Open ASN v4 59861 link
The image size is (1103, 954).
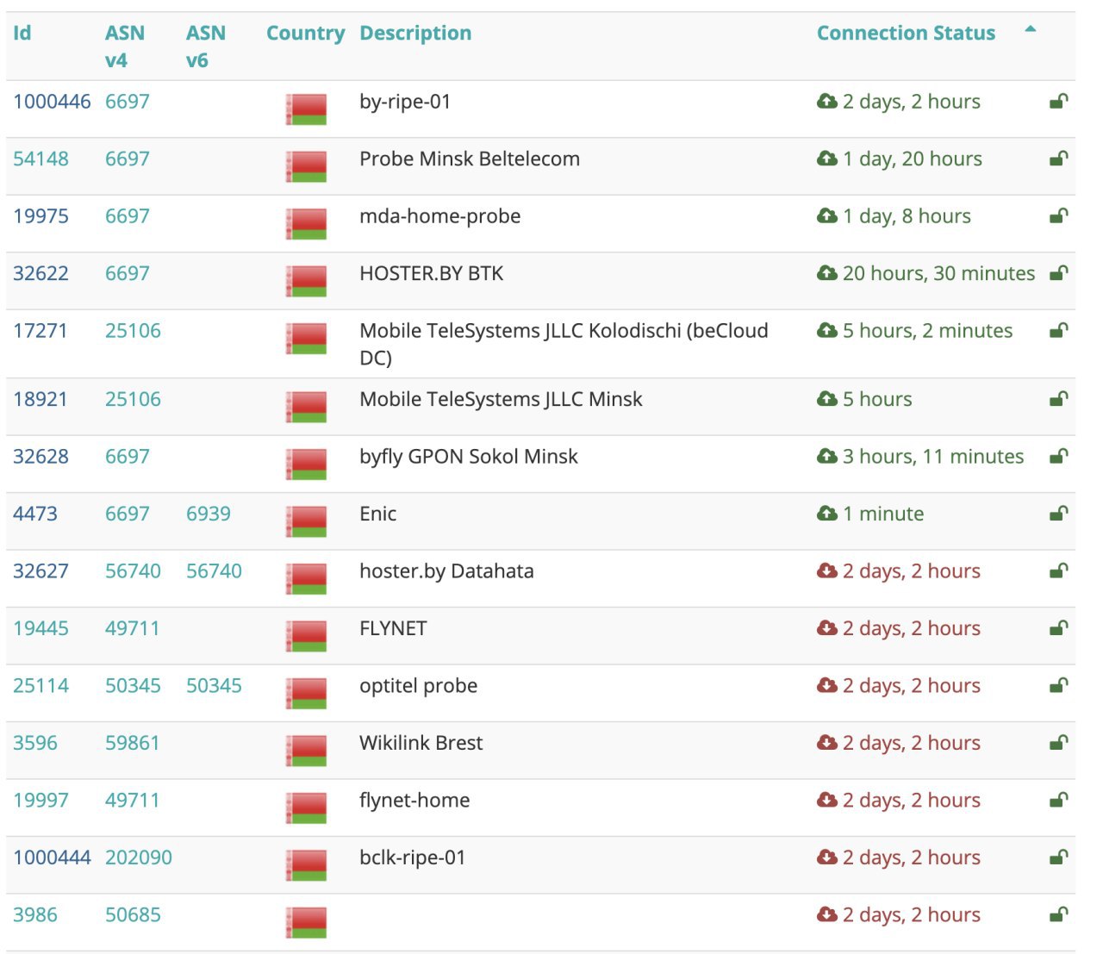click(x=133, y=743)
